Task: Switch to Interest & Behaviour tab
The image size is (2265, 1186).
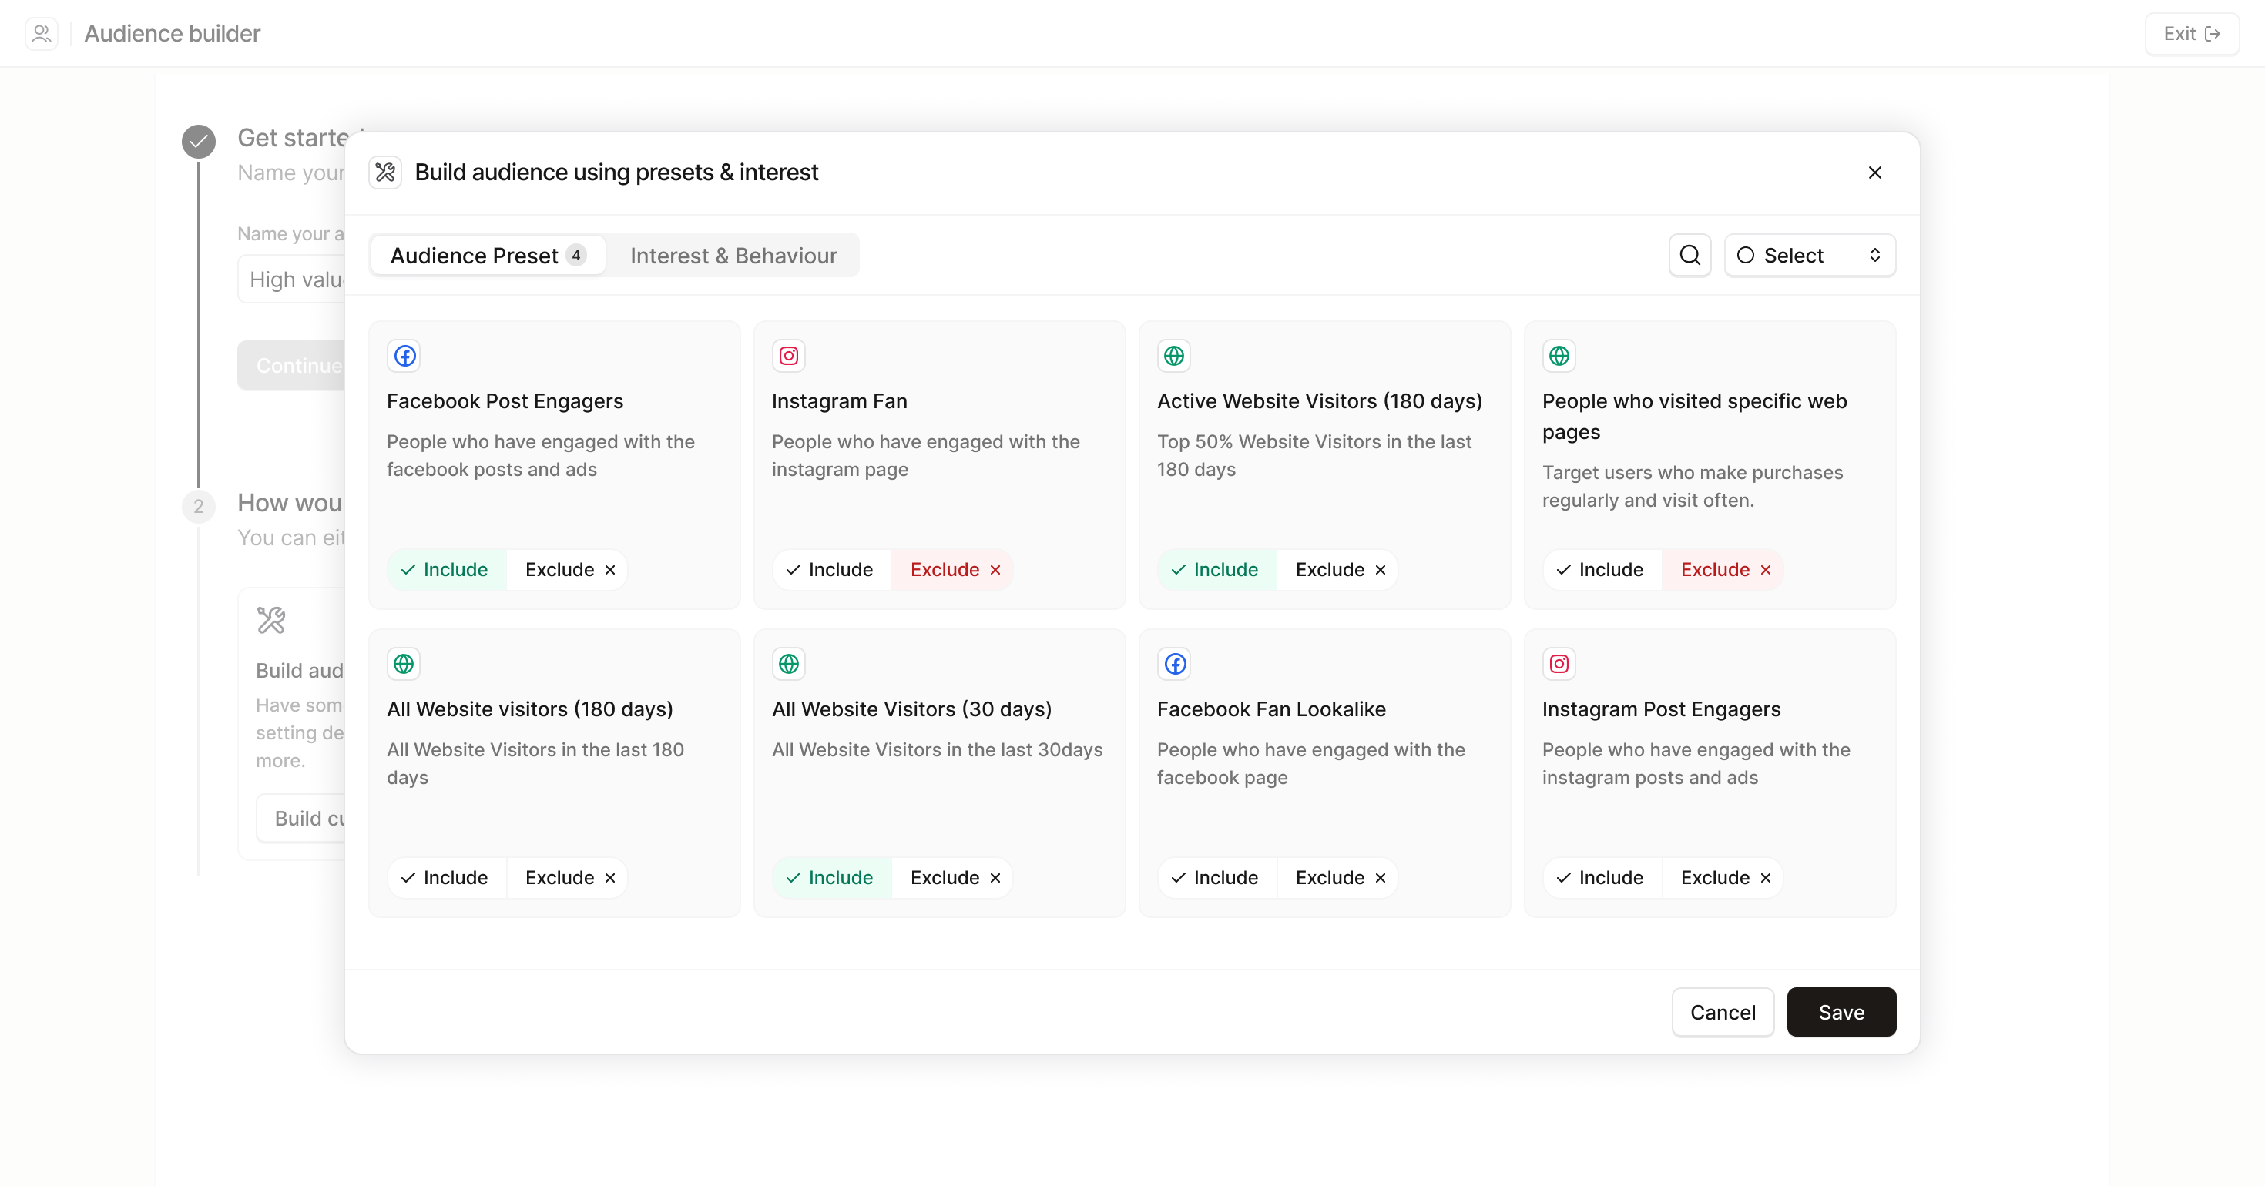Action: click(733, 255)
